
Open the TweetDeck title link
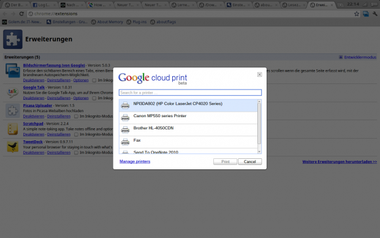(32, 142)
